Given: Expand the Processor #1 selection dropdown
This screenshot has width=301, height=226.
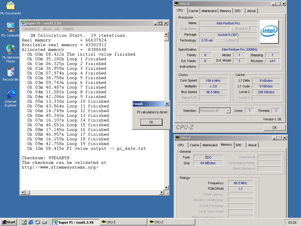Looking at the screenshot, I should click(228, 111).
